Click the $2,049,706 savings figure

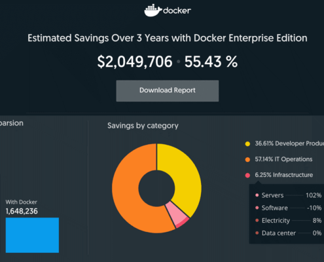(135, 62)
